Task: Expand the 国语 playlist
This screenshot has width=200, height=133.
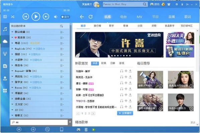Action: 12,54
